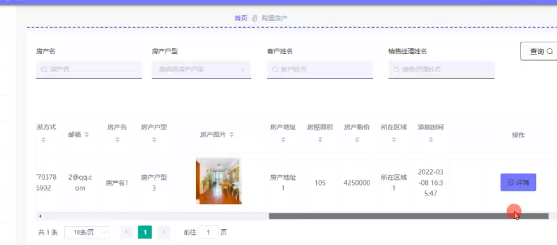Viewport: 557px width, 245px height.
Task: Sort by 邮箱 column arrows
Action: tap(87, 135)
